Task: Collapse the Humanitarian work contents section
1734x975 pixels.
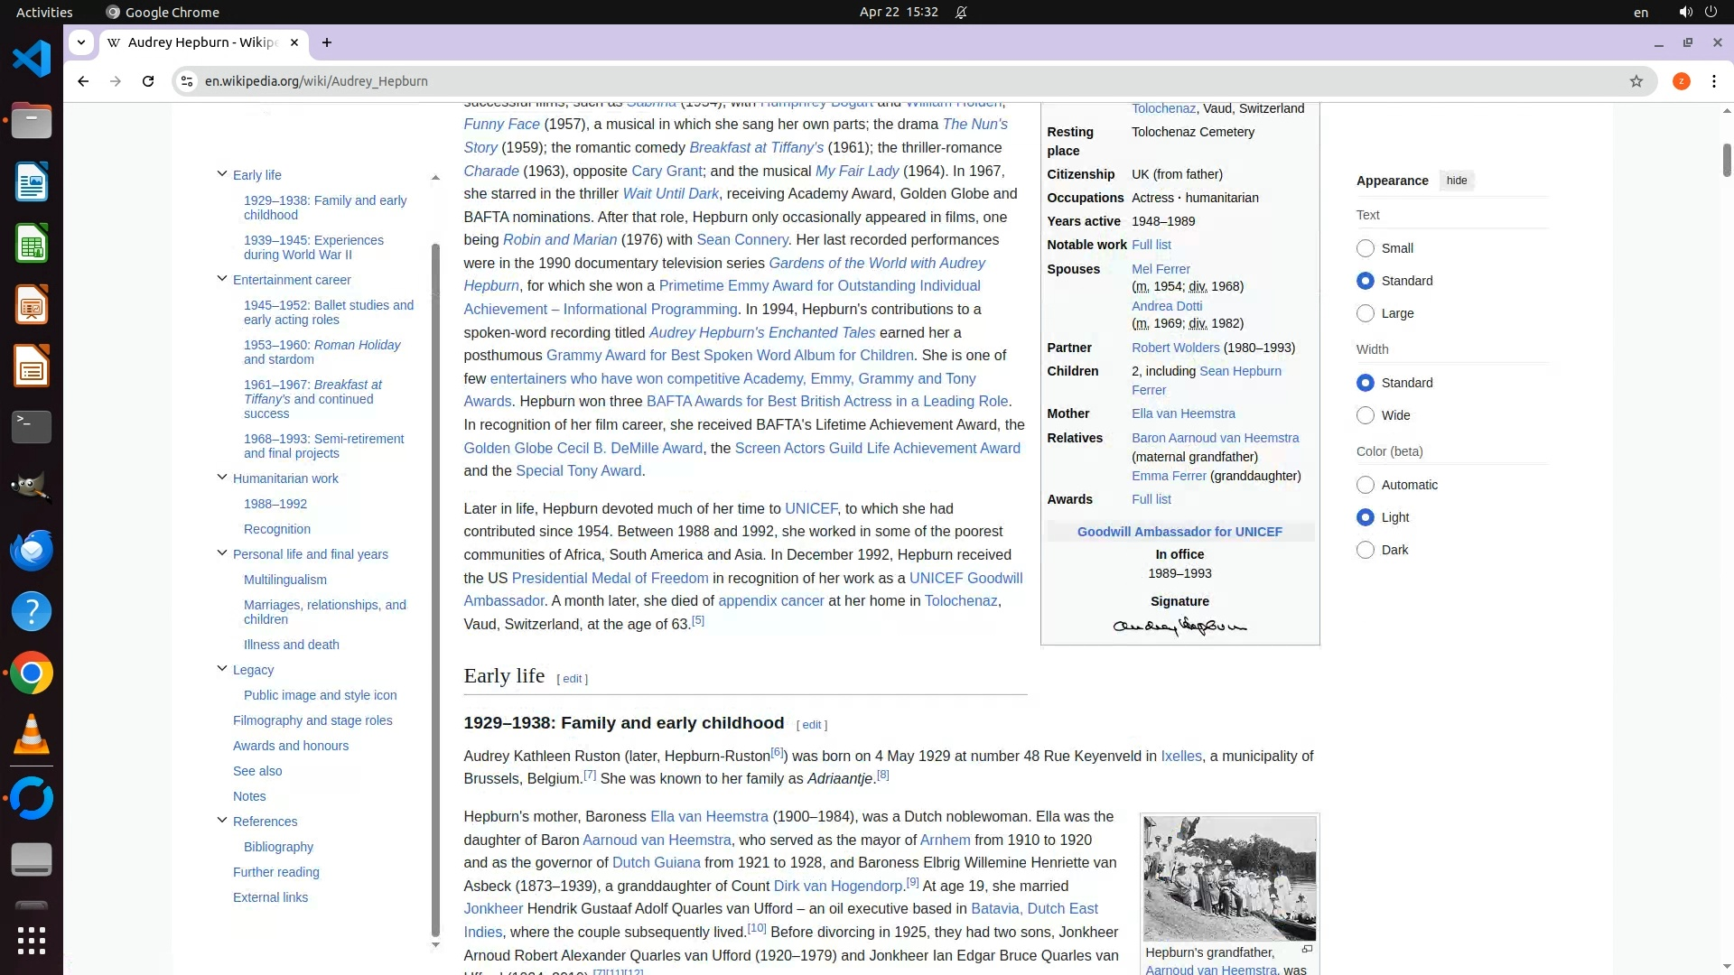Action: click(x=222, y=478)
